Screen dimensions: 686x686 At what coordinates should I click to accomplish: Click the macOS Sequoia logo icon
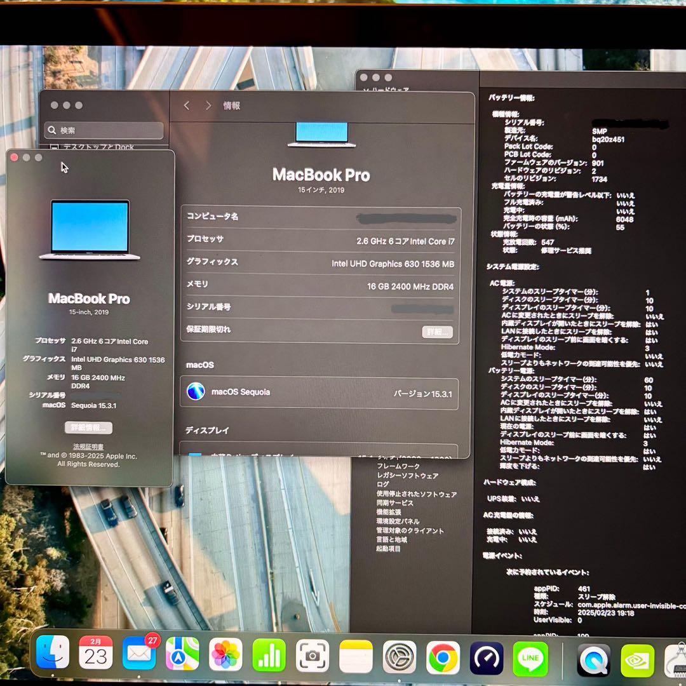pos(196,391)
